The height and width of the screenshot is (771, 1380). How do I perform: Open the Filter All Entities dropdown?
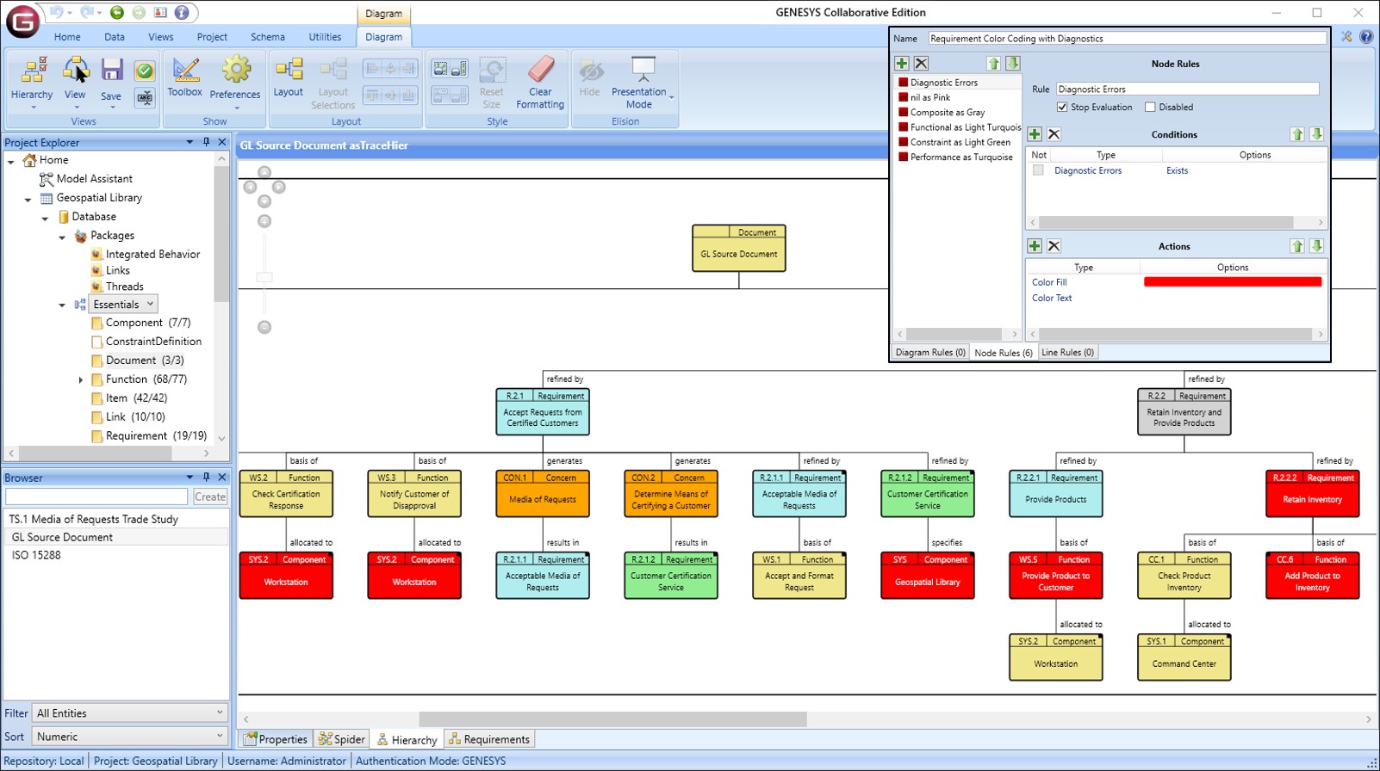(130, 713)
